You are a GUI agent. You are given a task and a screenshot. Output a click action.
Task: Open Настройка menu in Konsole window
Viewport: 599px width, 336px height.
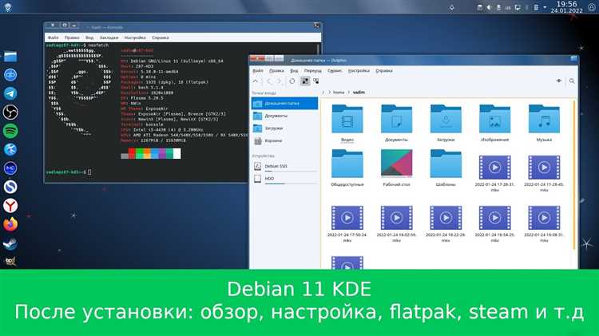click(135, 38)
